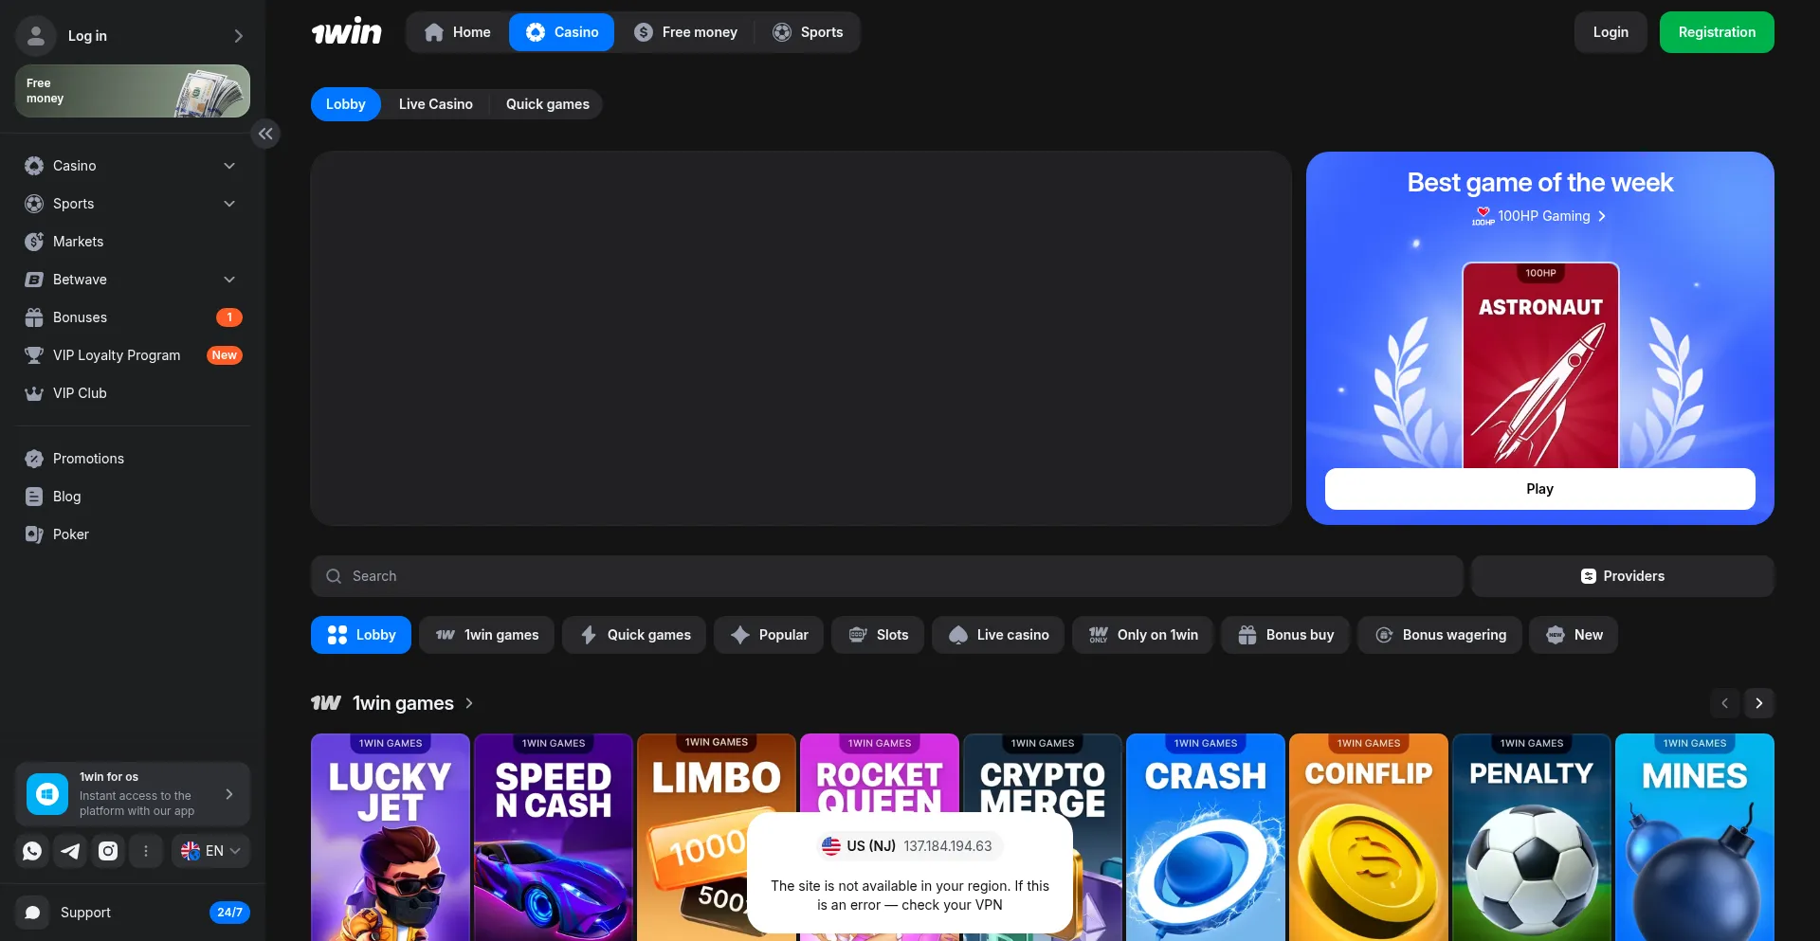Open the EN language dropdown
This screenshot has height=941, width=1820.
(210, 851)
